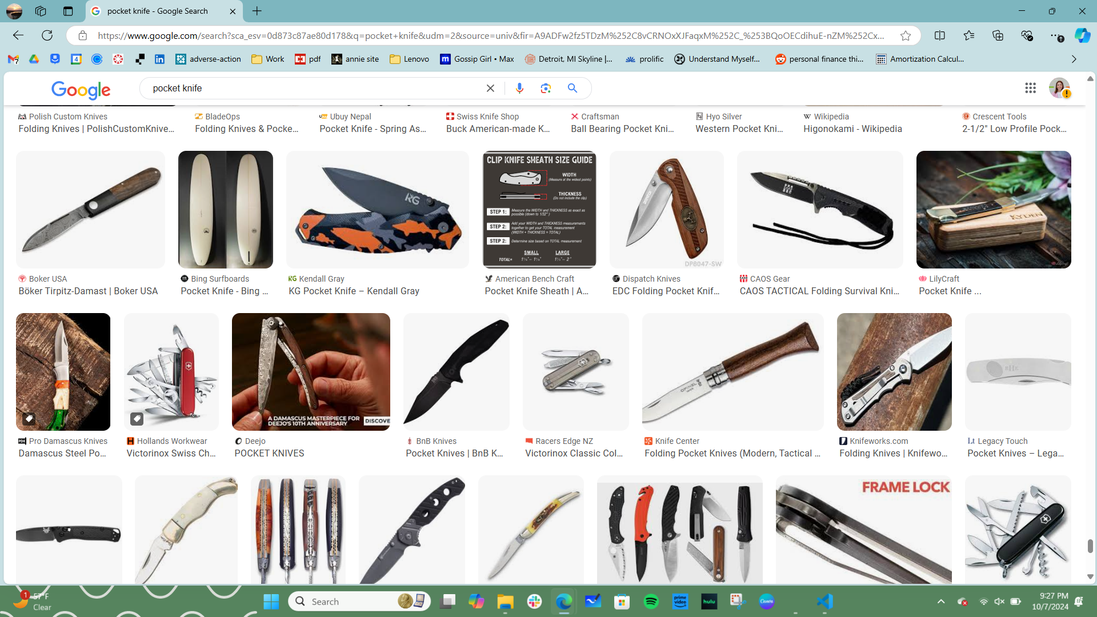Open the Victorinox Swiss Champ knife thumbnail
The height and width of the screenshot is (617, 1097).
(171, 372)
